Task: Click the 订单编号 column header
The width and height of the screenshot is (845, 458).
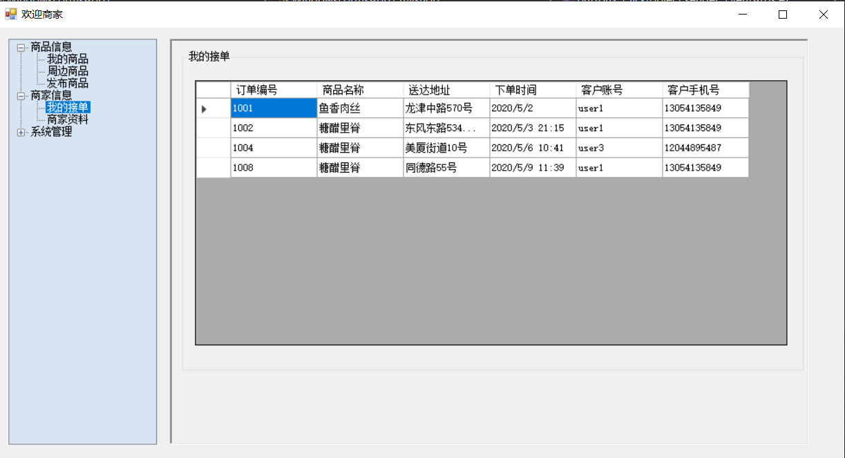Action: pyautogui.click(x=274, y=90)
